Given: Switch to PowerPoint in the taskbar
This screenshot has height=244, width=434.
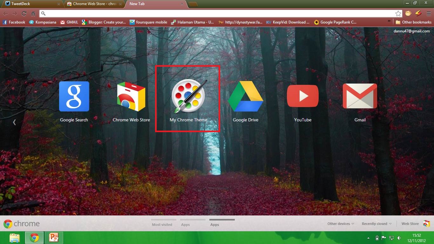Looking at the screenshot, I should point(54,238).
